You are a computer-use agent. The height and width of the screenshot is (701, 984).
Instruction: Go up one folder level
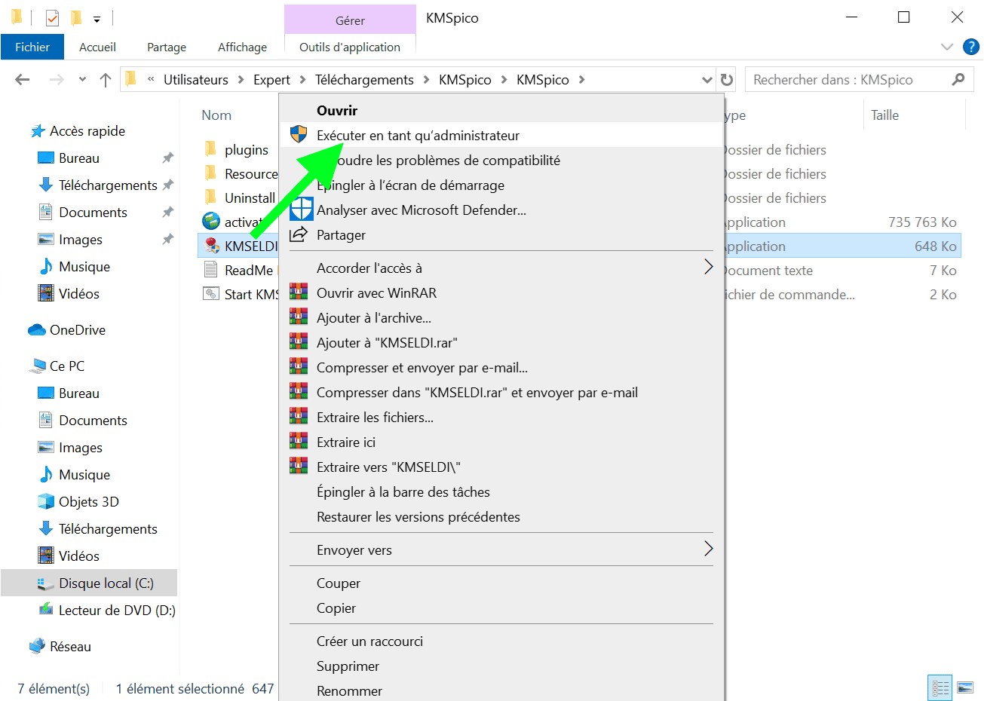[106, 80]
